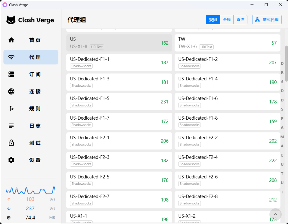Open subscriptions via the server icon
Screen dimensions: 288x224
[x=11, y=74]
